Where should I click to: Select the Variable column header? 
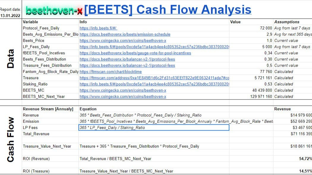(x=50, y=22)
